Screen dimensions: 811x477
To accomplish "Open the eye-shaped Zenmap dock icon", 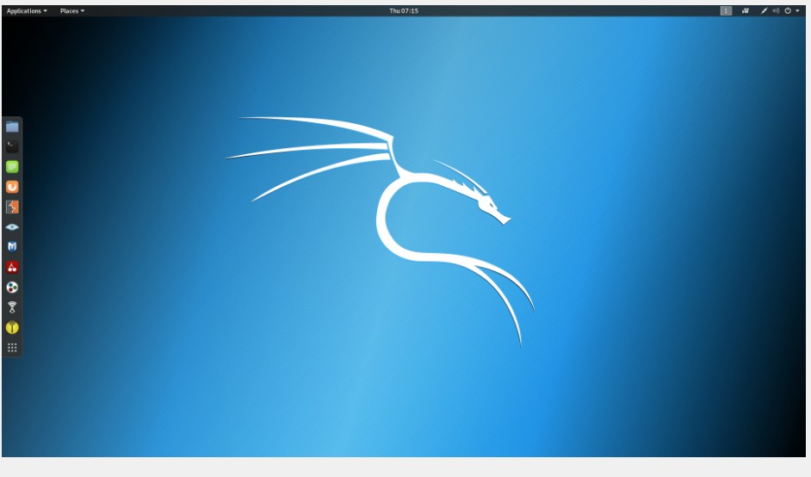I will click(12, 227).
